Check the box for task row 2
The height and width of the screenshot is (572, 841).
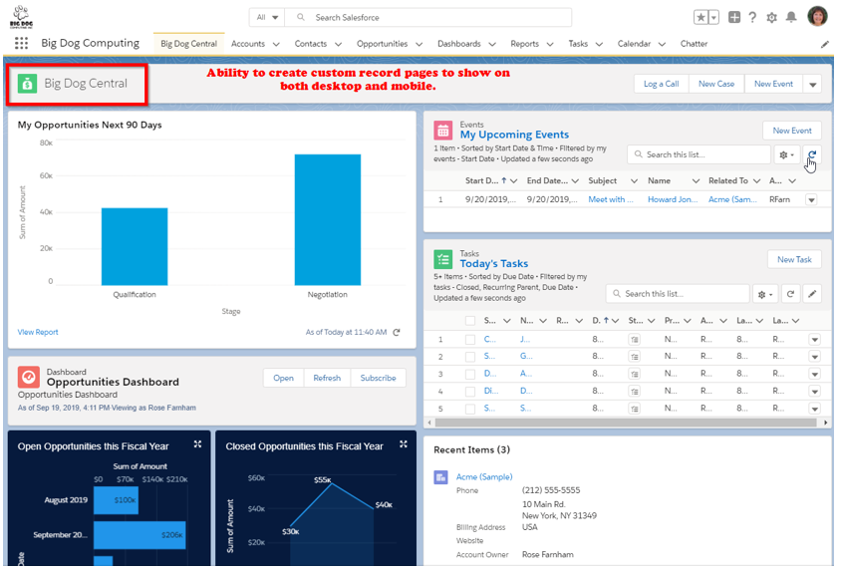click(470, 357)
